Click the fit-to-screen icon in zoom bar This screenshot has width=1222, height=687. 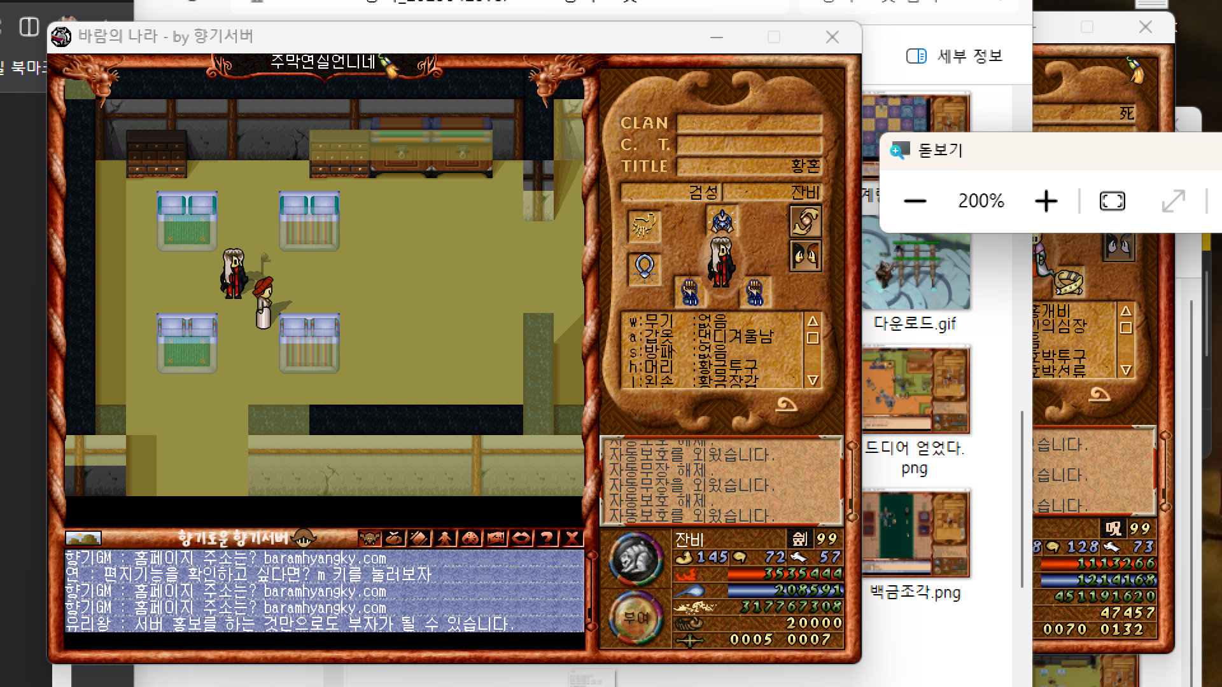pos(1112,202)
